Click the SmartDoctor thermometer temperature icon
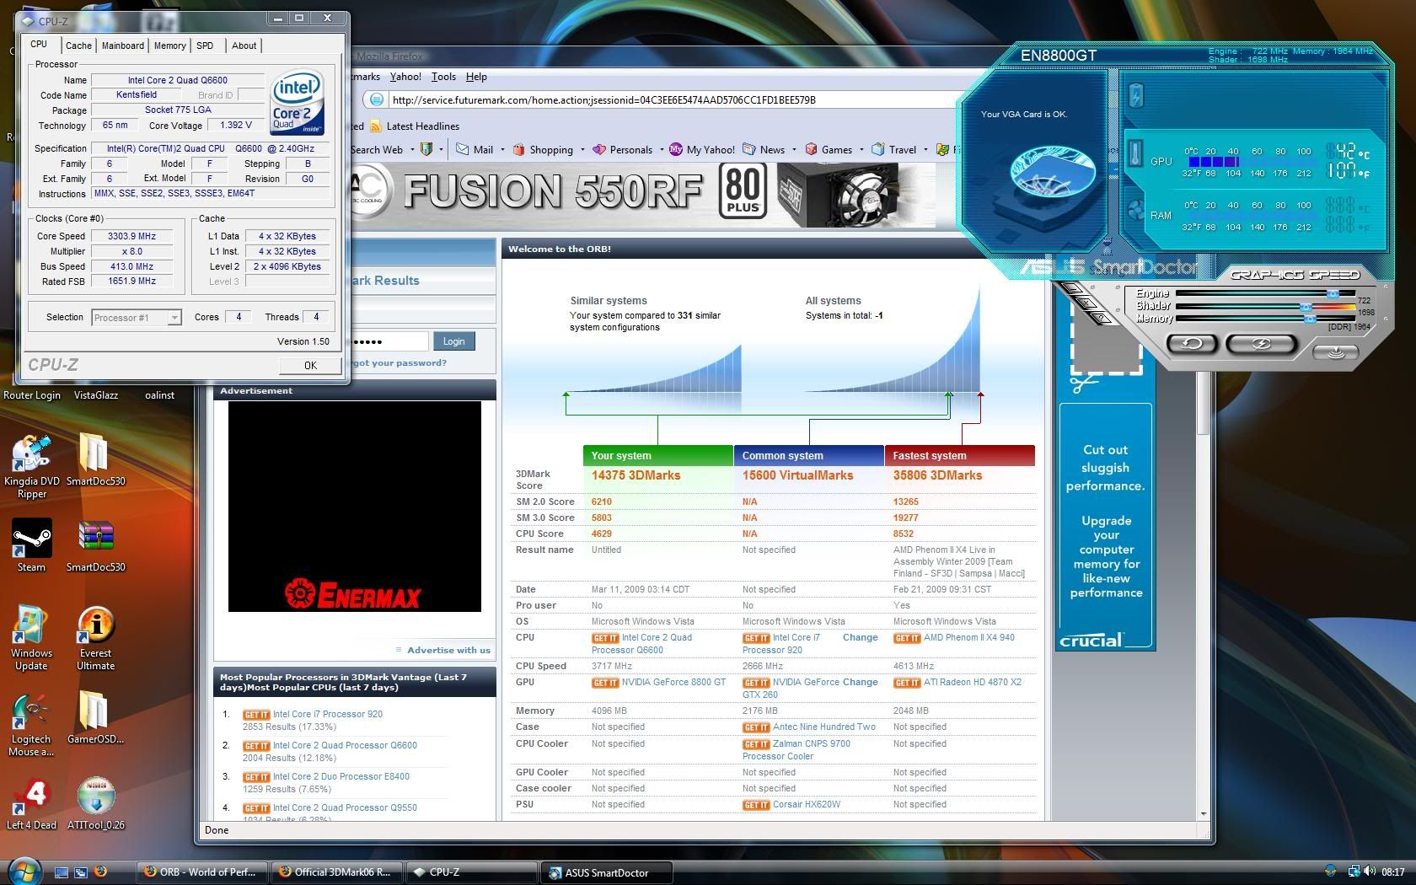Image resolution: width=1416 pixels, height=885 pixels. 1135,153
